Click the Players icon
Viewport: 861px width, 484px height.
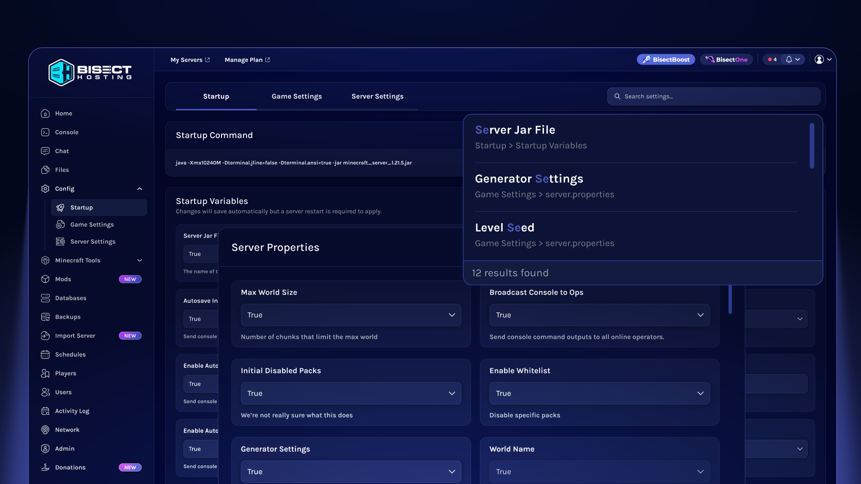click(x=45, y=373)
